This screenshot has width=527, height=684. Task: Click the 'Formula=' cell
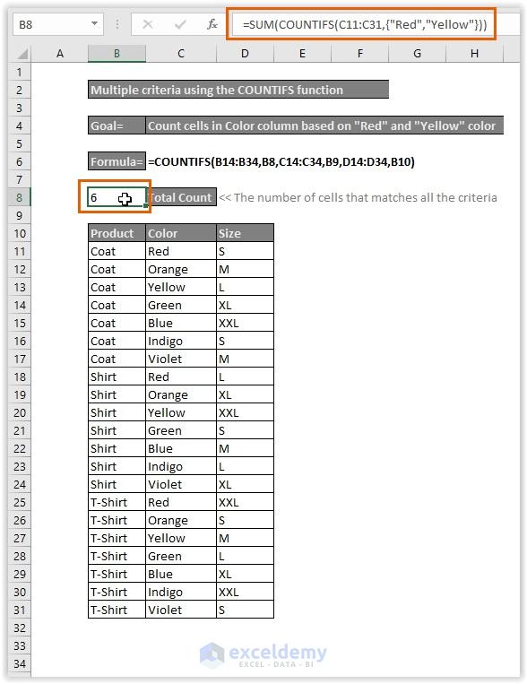(x=117, y=162)
